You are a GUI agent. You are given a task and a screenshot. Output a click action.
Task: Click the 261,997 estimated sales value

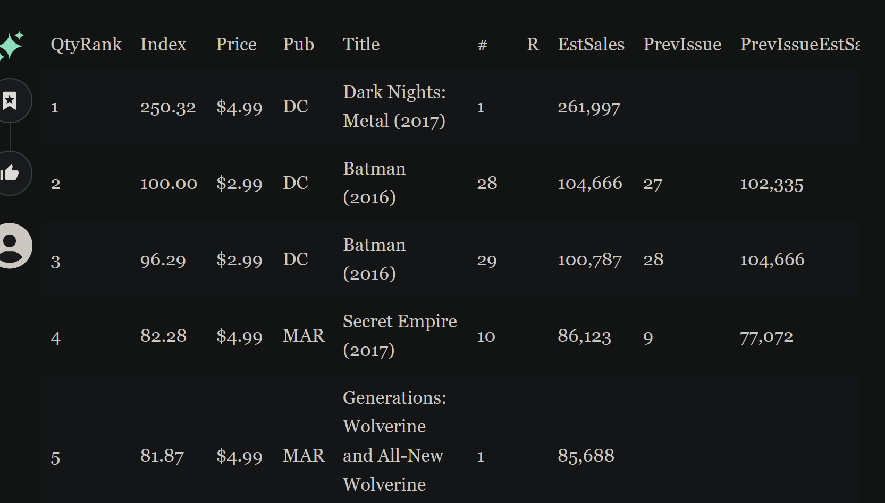coord(589,107)
